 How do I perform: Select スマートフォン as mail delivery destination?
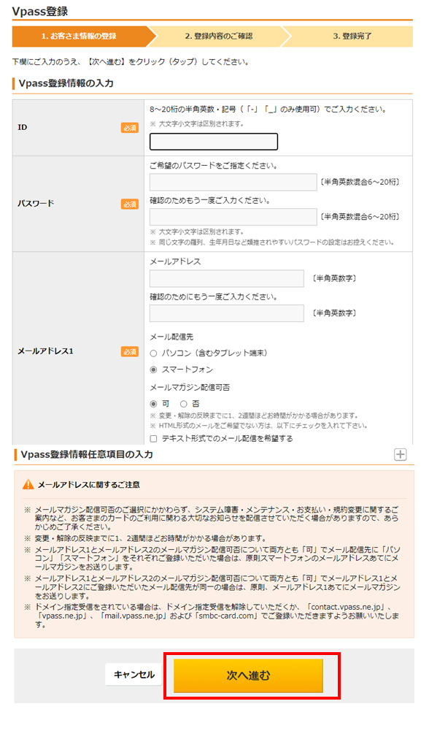(x=152, y=370)
